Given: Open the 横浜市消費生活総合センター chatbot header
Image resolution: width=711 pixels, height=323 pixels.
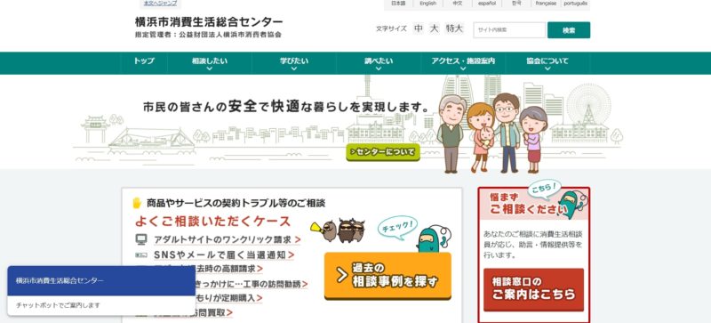Looking at the screenshot, I should pos(101,281).
